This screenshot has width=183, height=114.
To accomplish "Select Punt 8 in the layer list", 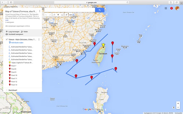I will click(x=12, y=69).
